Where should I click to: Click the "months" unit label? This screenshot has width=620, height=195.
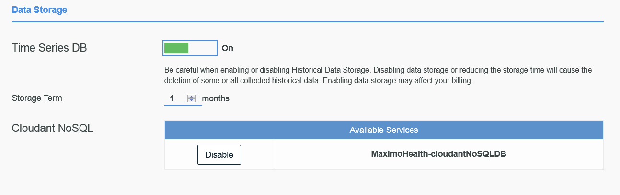[216, 99]
